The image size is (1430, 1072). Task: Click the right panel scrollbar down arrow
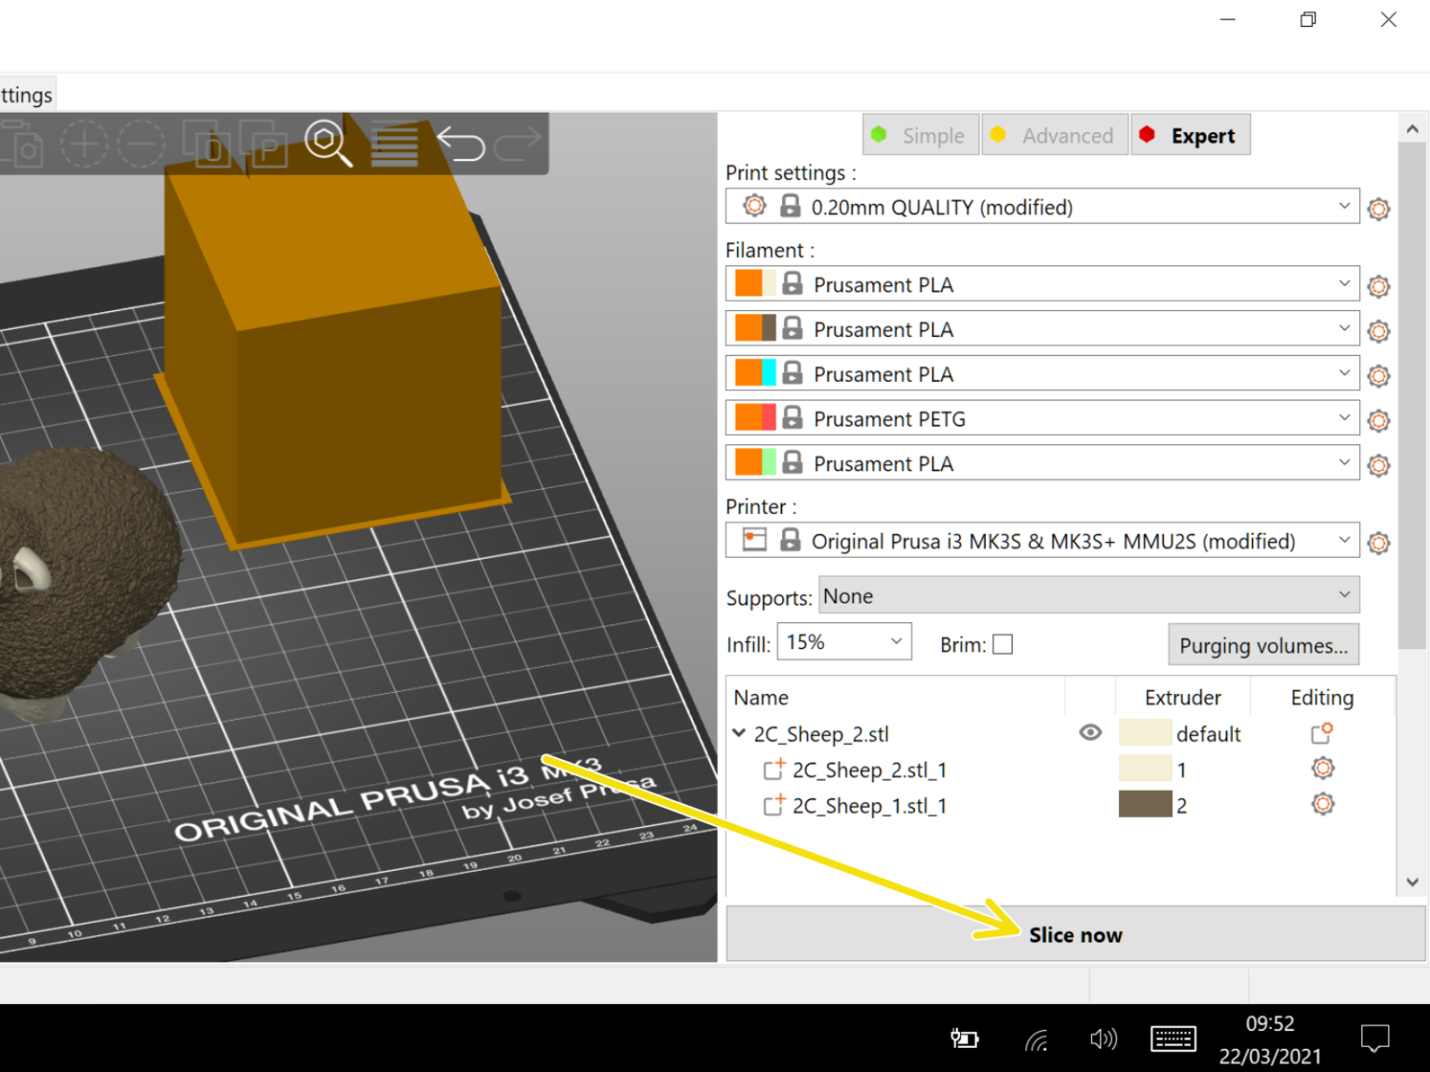click(1412, 880)
